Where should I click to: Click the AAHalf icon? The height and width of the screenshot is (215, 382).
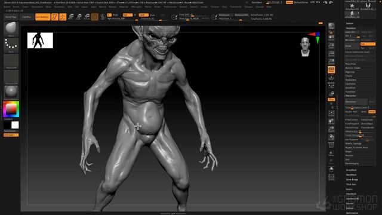point(331,62)
